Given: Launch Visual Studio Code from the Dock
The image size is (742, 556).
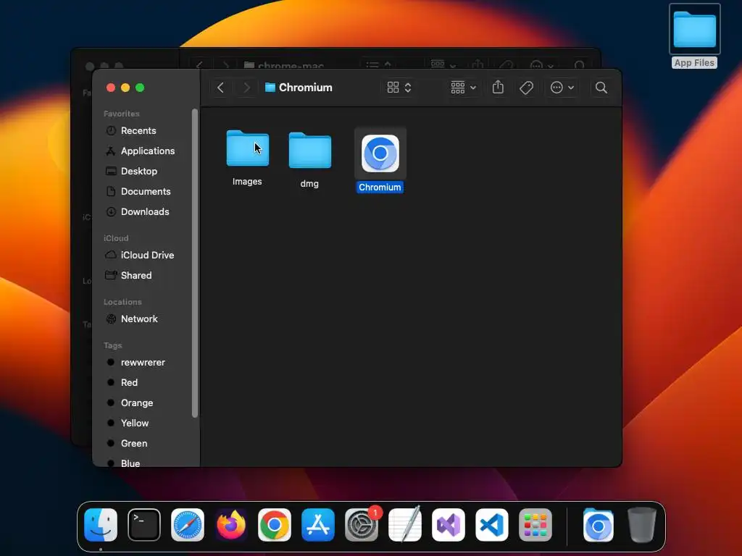Looking at the screenshot, I should coord(492,525).
